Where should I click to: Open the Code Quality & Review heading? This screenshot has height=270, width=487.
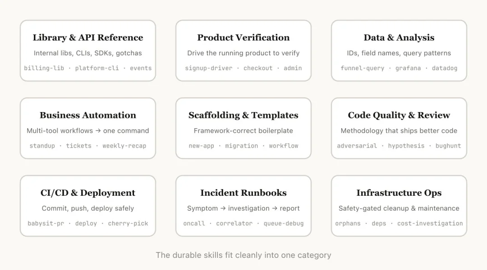click(x=399, y=115)
